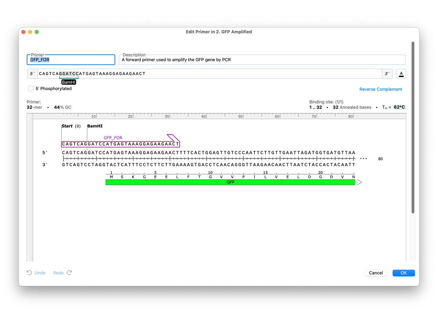Click the GFP feature arrowhead icon
The image size is (438, 325).
coord(360,182)
